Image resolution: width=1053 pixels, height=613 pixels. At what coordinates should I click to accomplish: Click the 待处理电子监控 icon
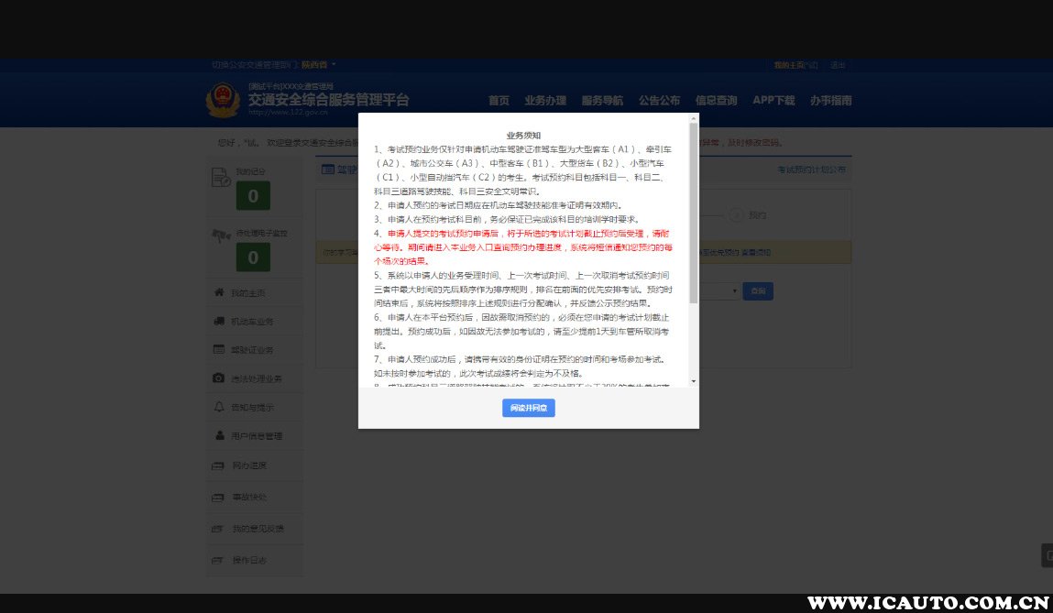coord(220,235)
